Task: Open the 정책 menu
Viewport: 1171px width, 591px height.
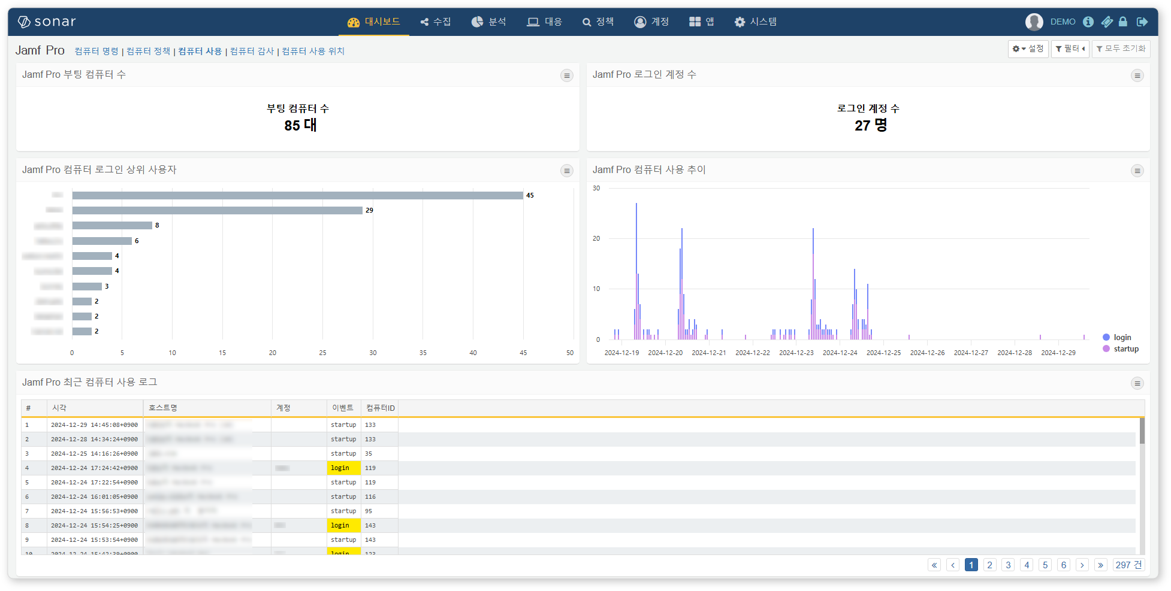Action: [x=598, y=22]
